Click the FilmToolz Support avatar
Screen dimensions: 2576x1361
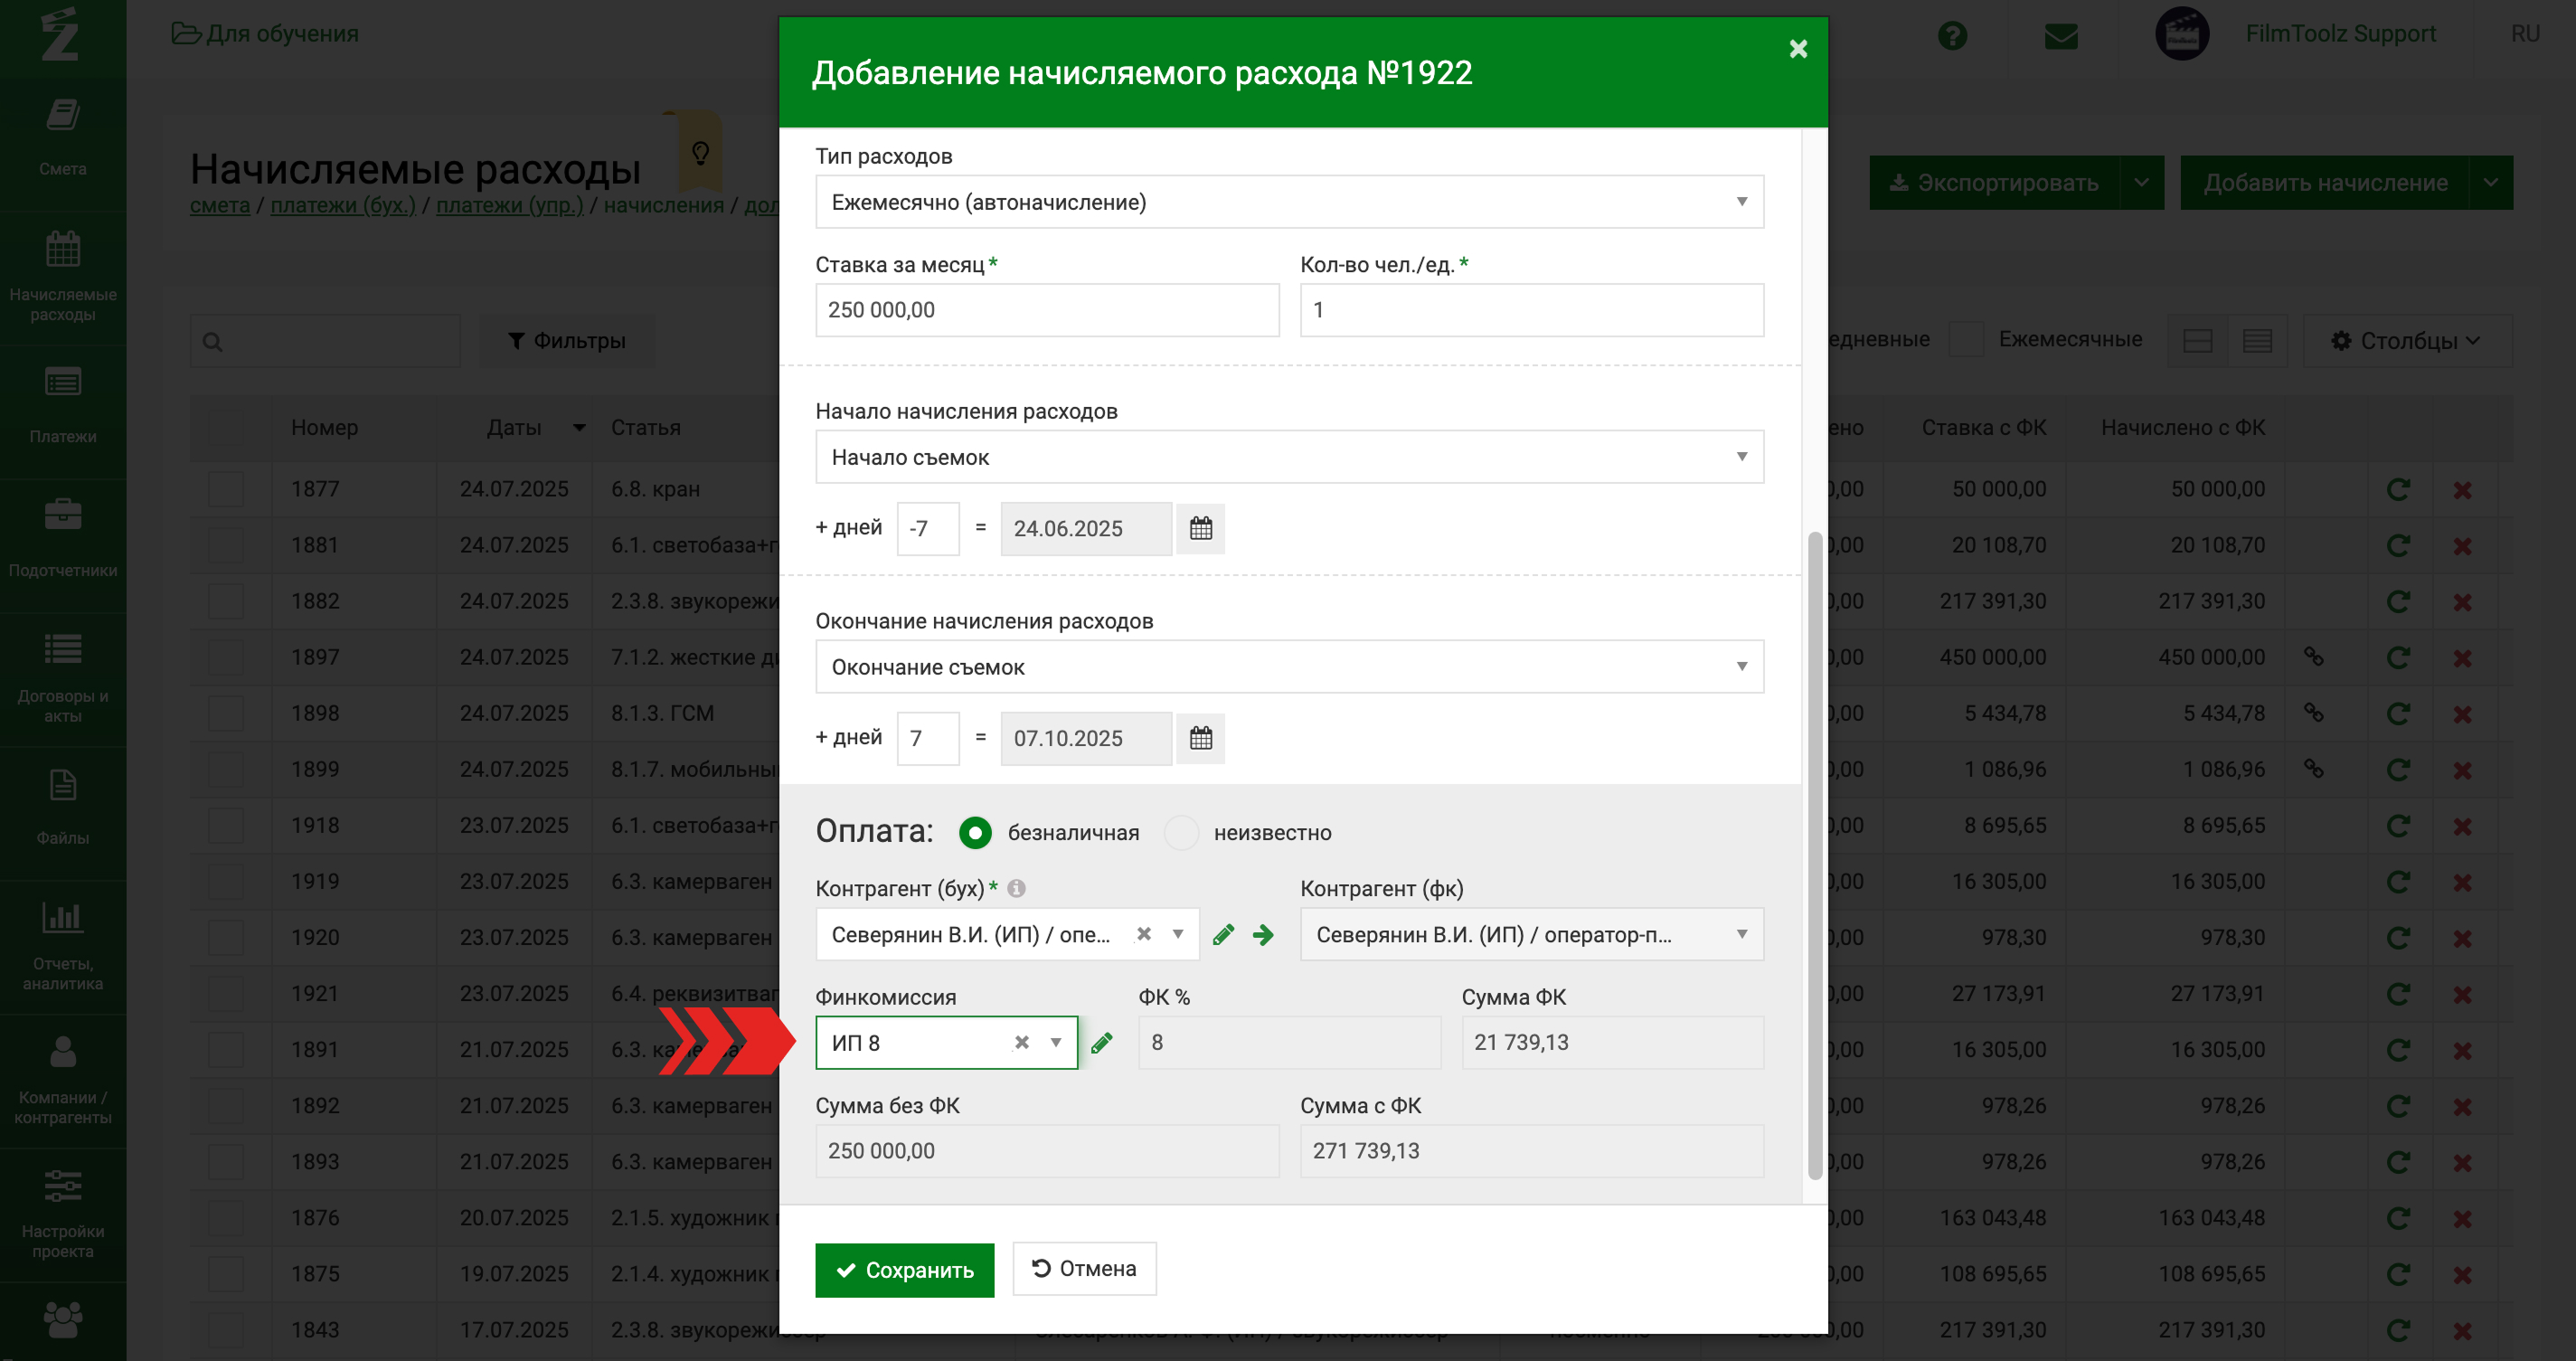(2181, 34)
